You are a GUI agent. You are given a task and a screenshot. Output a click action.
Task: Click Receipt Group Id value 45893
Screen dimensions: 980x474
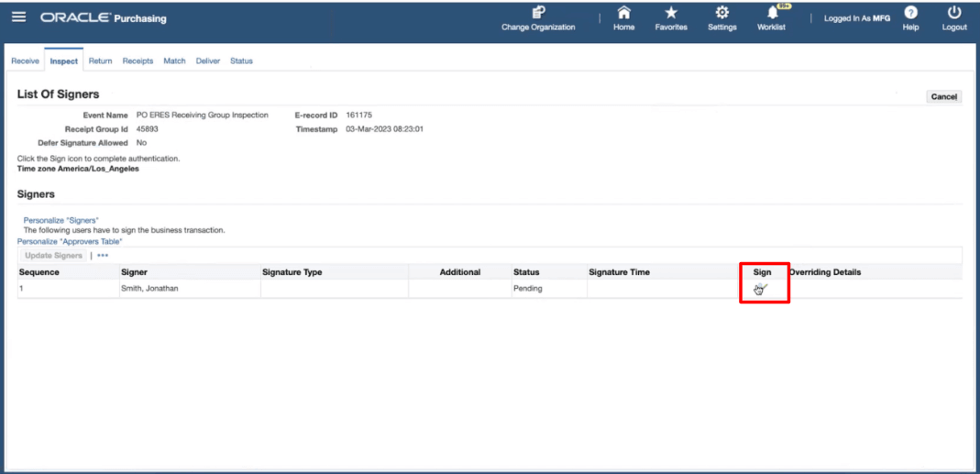pos(147,129)
